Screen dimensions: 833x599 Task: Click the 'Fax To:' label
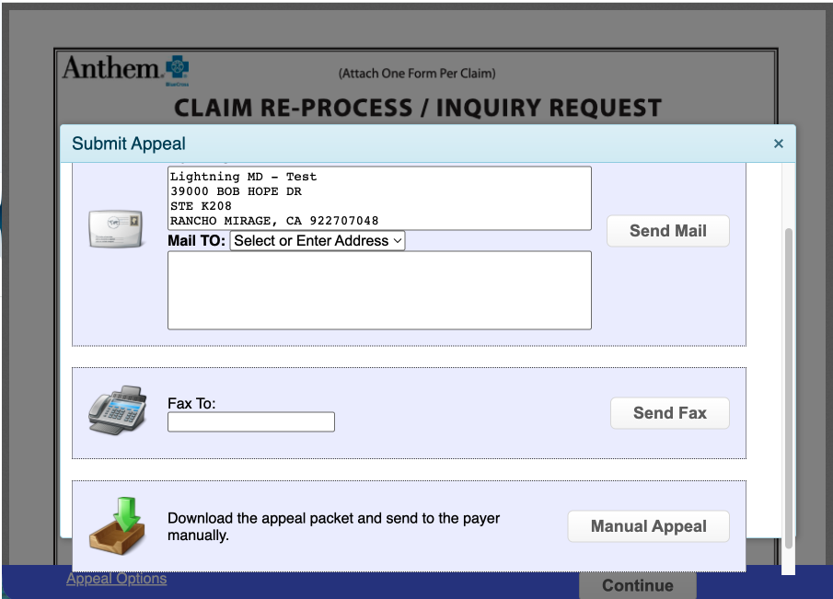click(x=191, y=404)
